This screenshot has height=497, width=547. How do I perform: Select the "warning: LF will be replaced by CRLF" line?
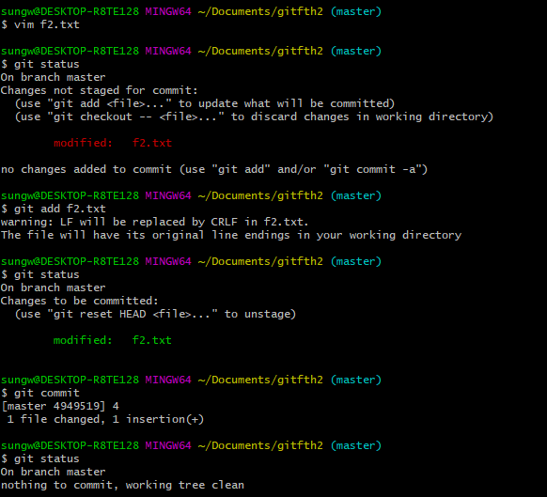pyautogui.click(x=154, y=222)
